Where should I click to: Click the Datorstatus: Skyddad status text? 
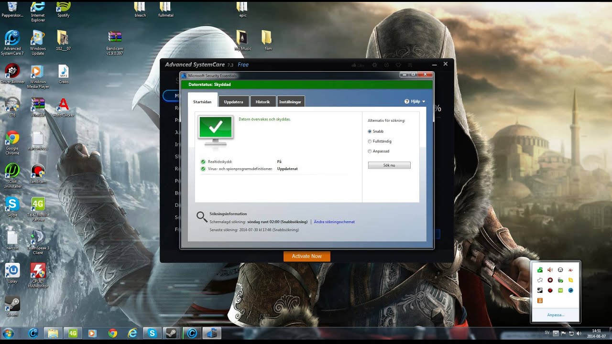point(209,85)
